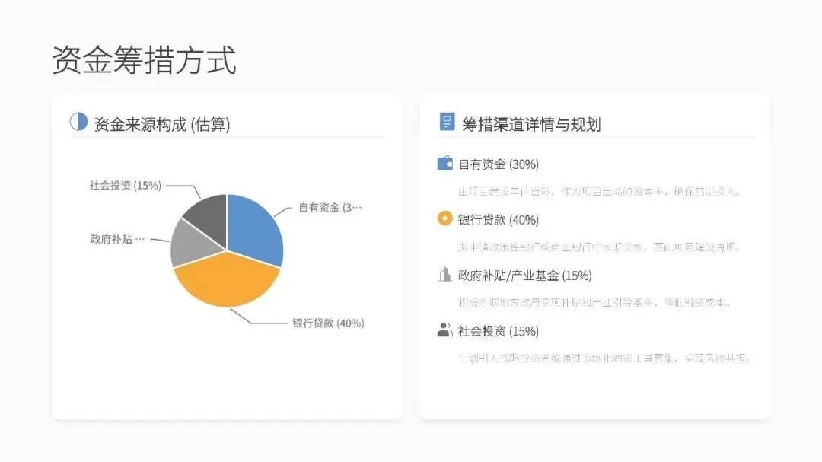This screenshot has width=822, height=462.
Task: Click the 社会投资 (15%) chart label
Action: tap(126, 186)
